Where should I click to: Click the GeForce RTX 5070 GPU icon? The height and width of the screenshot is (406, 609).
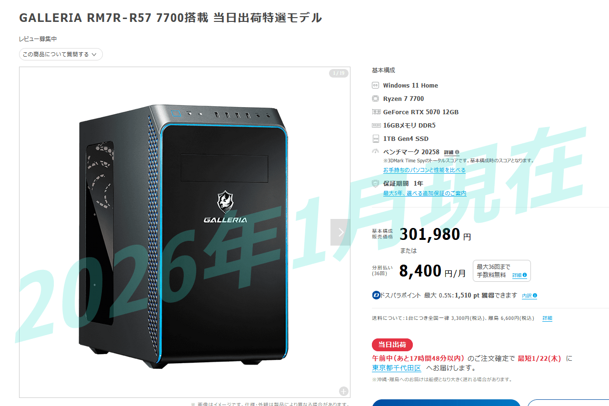pyautogui.click(x=376, y=112)
